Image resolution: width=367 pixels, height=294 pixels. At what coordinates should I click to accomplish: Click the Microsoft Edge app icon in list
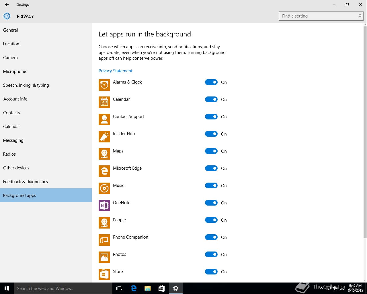tap(104, 171)
